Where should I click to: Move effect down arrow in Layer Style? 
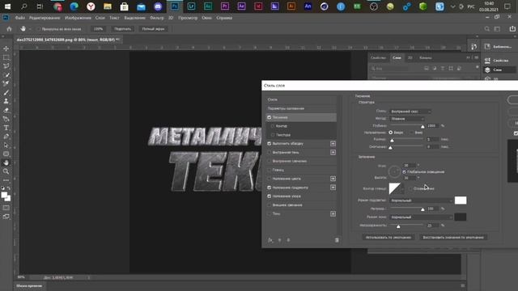[x=288, y=240]
